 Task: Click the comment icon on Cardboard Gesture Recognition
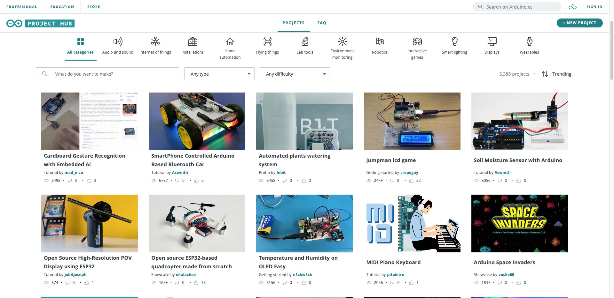tap(69, 181)
